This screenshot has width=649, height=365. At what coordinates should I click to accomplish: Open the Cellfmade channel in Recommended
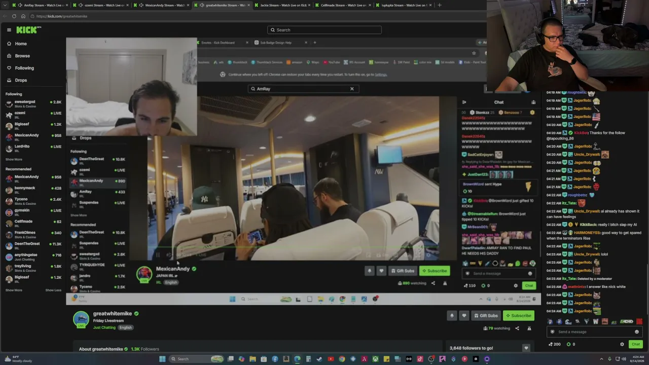coord(33,223)
